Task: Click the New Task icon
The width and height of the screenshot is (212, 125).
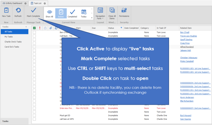Action: pos(6,12)
